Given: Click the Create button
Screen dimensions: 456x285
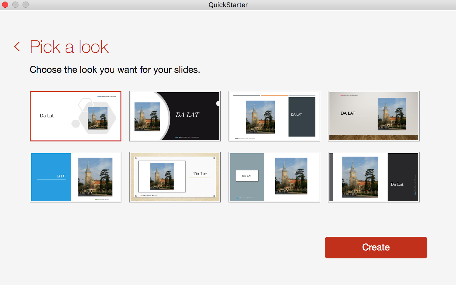Looking at the screenshot, I should 376,247.
